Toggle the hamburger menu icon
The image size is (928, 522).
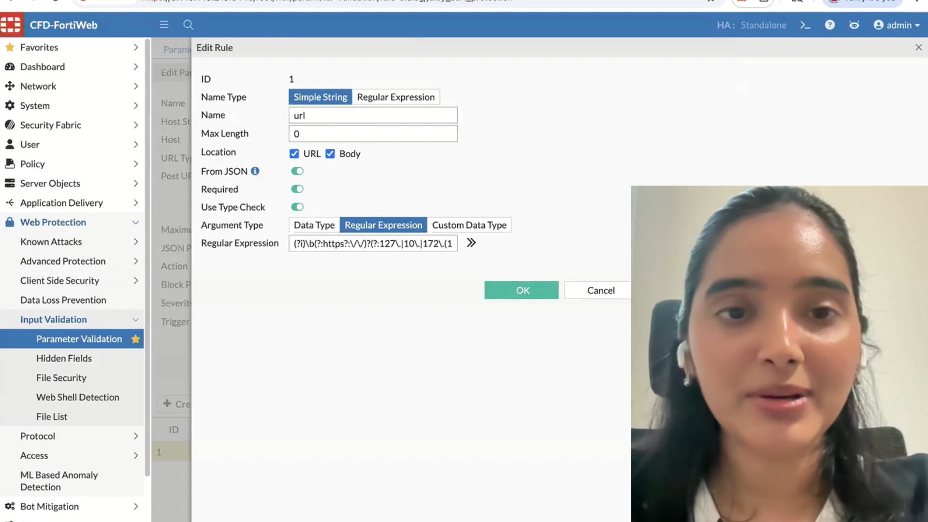pyautogui.click(x=164, y=25)
